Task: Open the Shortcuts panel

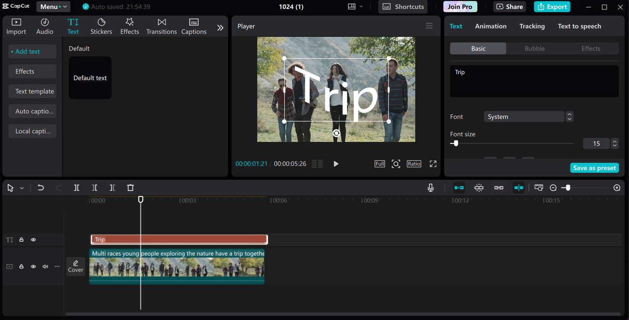Action: point(403,7)
